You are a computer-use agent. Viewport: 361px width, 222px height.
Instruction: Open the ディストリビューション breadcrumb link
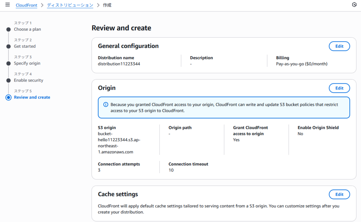[70, 5]
